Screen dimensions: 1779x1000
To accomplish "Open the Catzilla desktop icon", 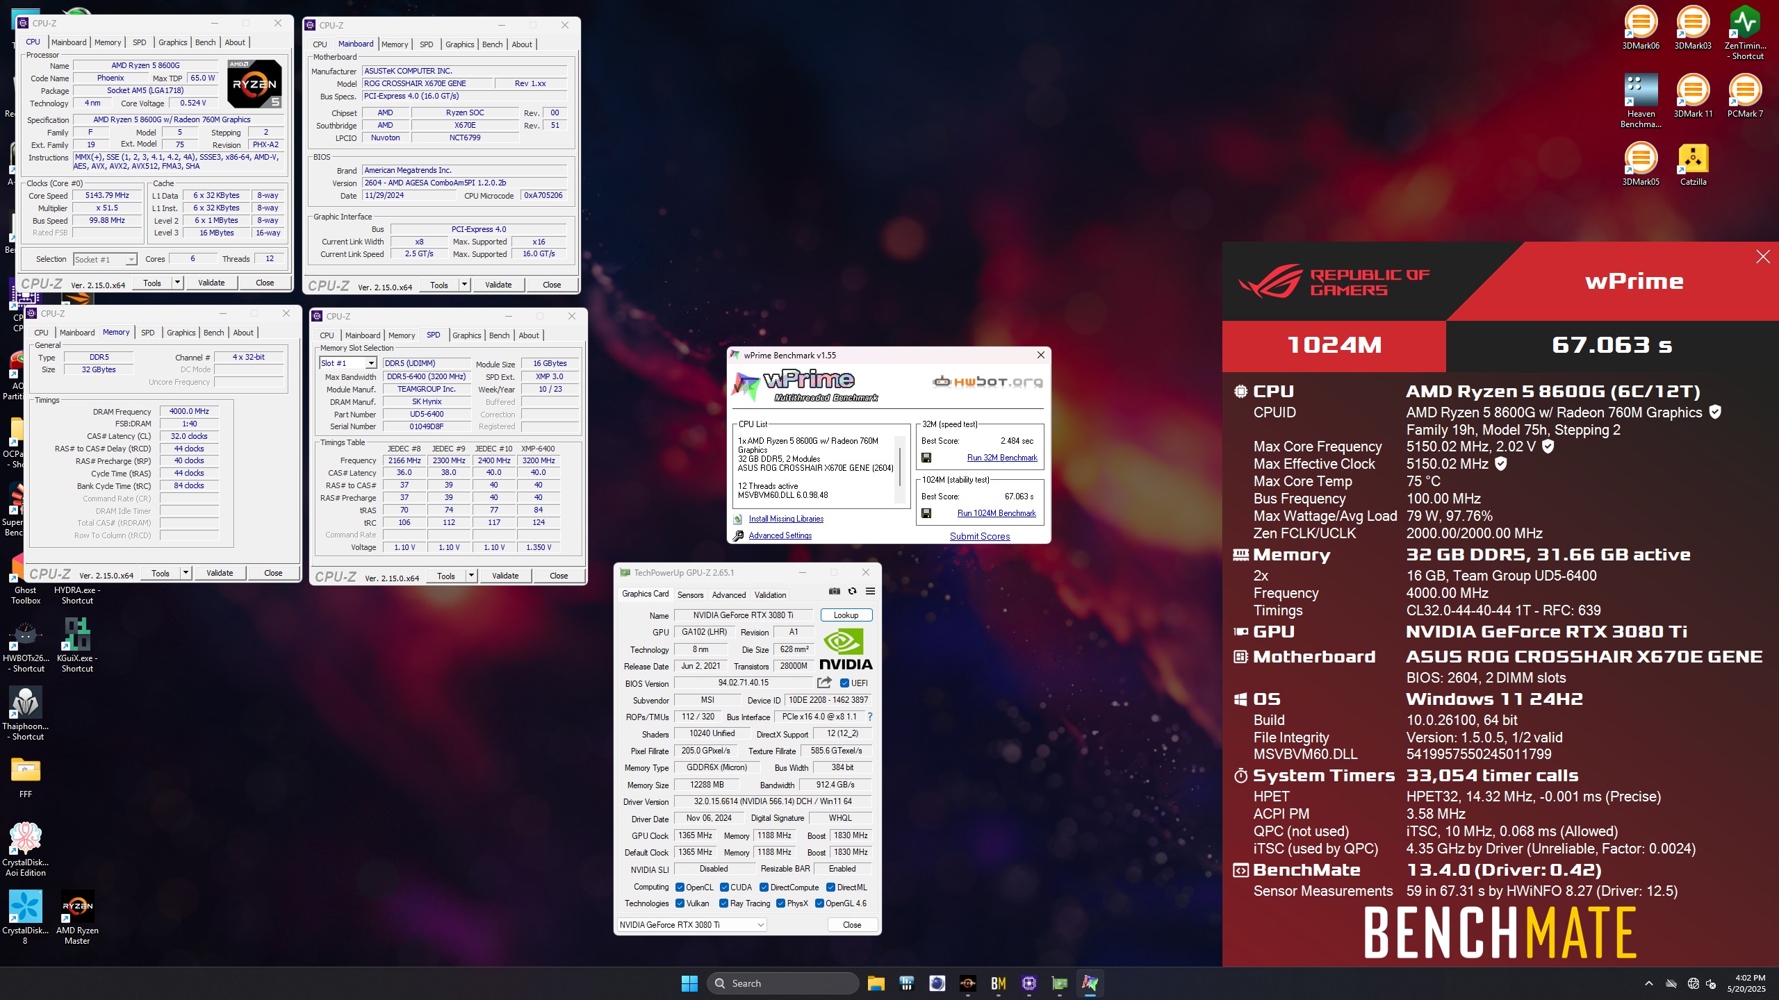I will pyautogui.click(x=1693, y=164).
